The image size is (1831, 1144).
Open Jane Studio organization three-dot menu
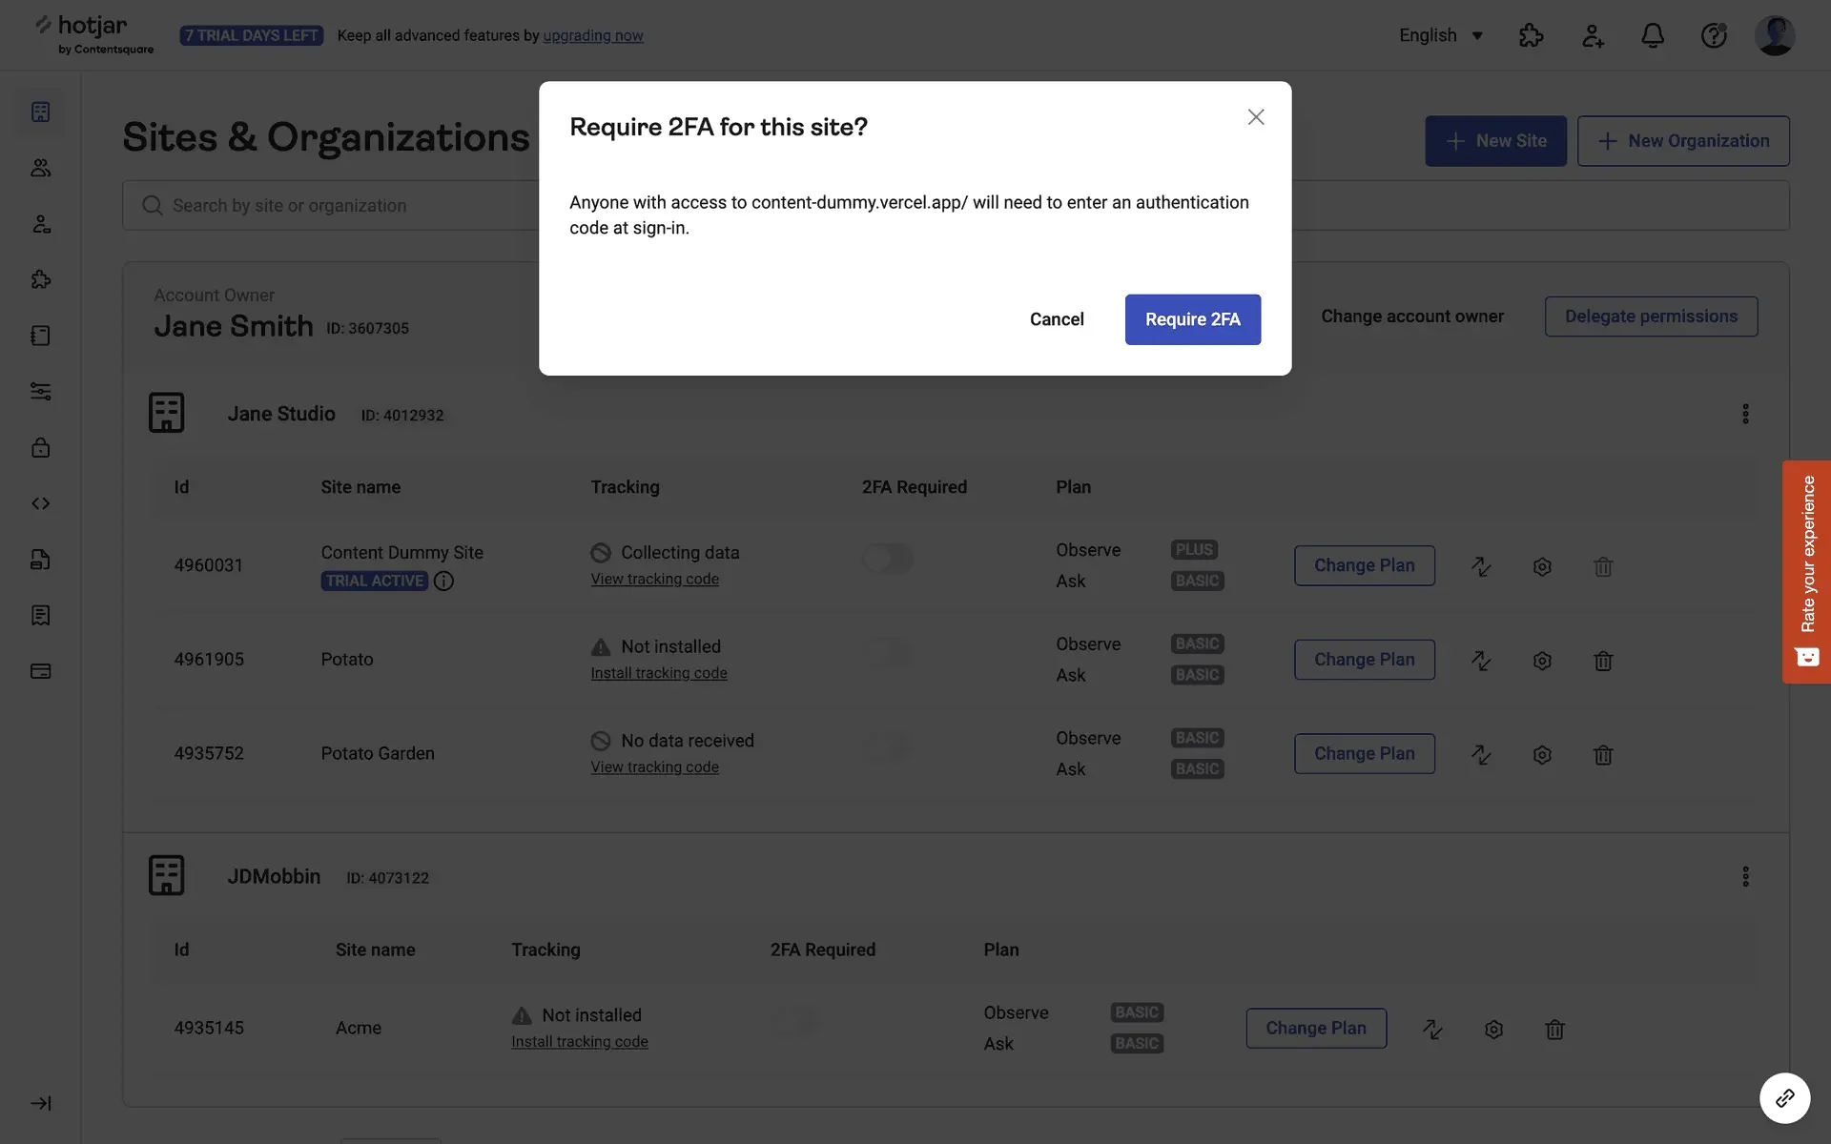point(1745,414)
